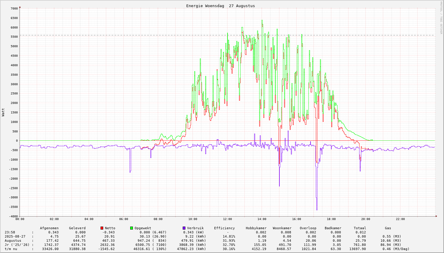This screenshot has width=444, height=253.
Task: Select the 06:00 time axis label
Action: [123, 219]
